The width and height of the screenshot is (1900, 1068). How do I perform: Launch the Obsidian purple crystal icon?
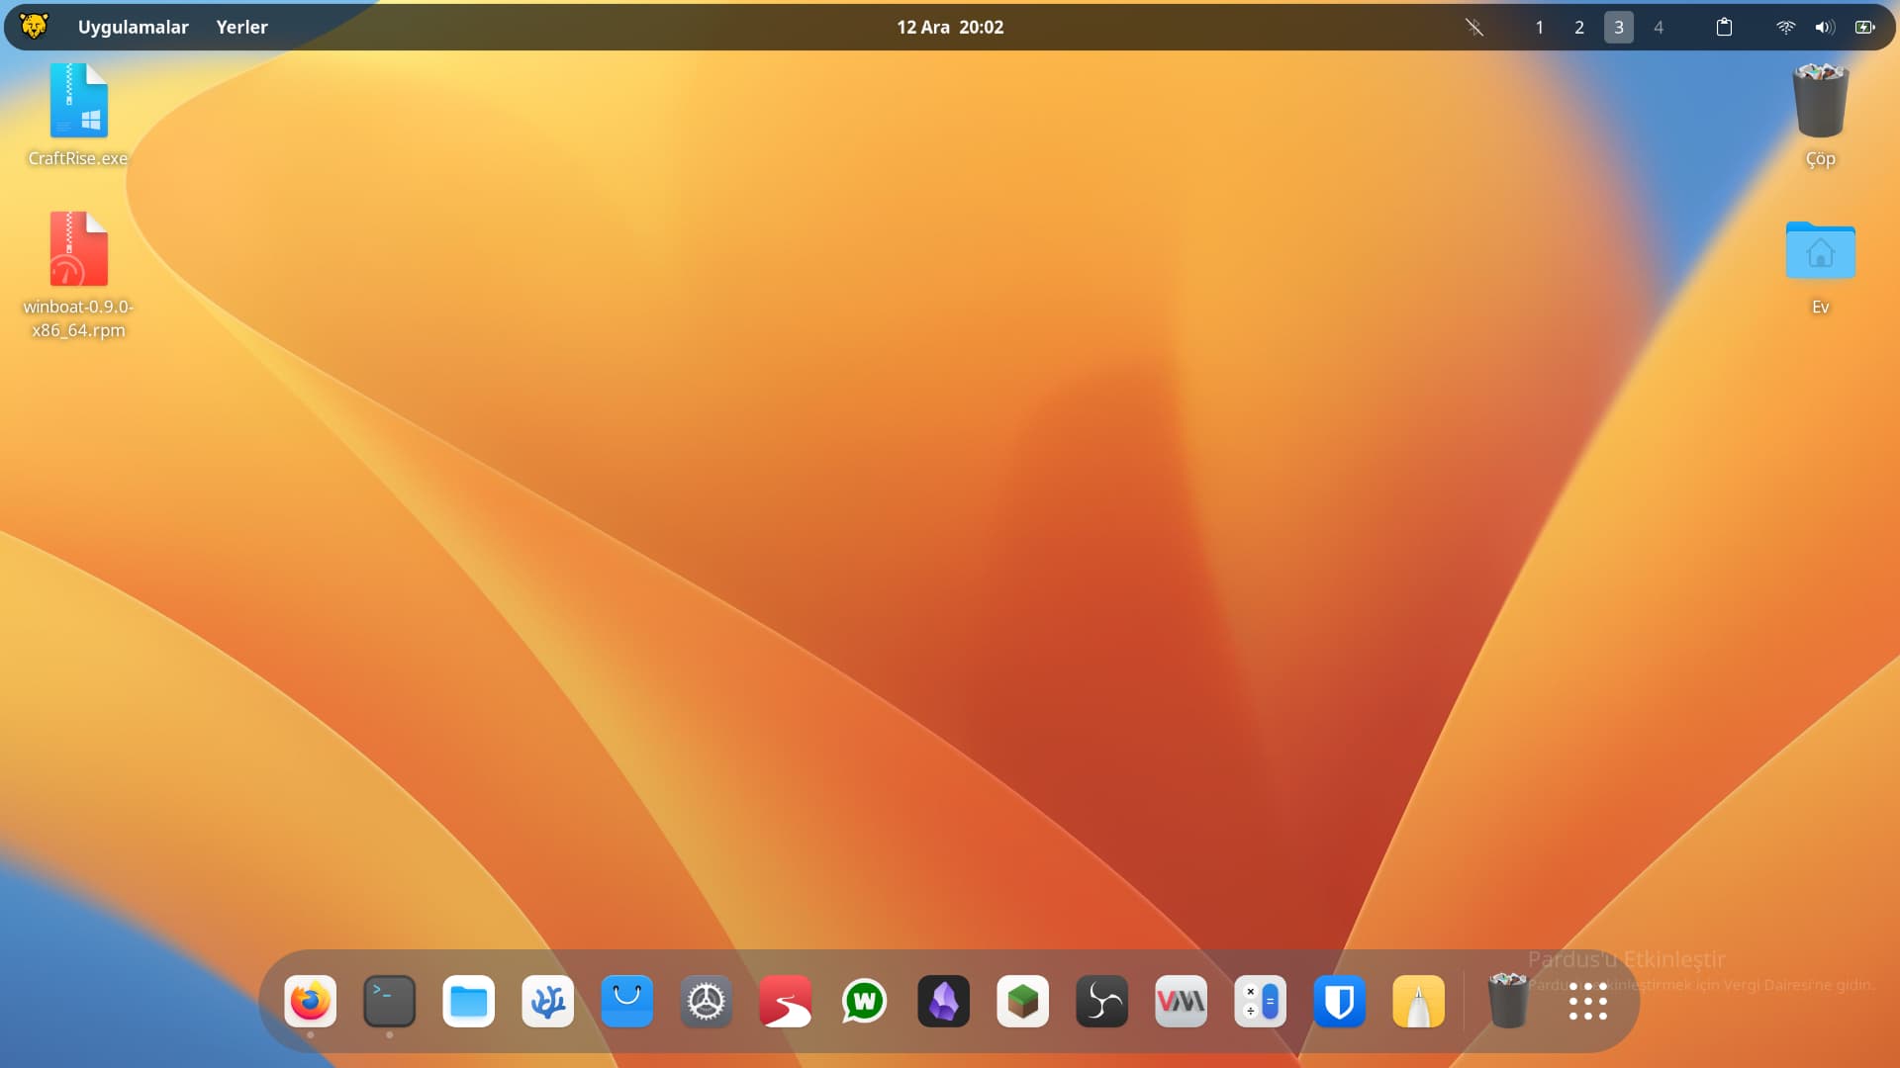(x=943, y=1002)
